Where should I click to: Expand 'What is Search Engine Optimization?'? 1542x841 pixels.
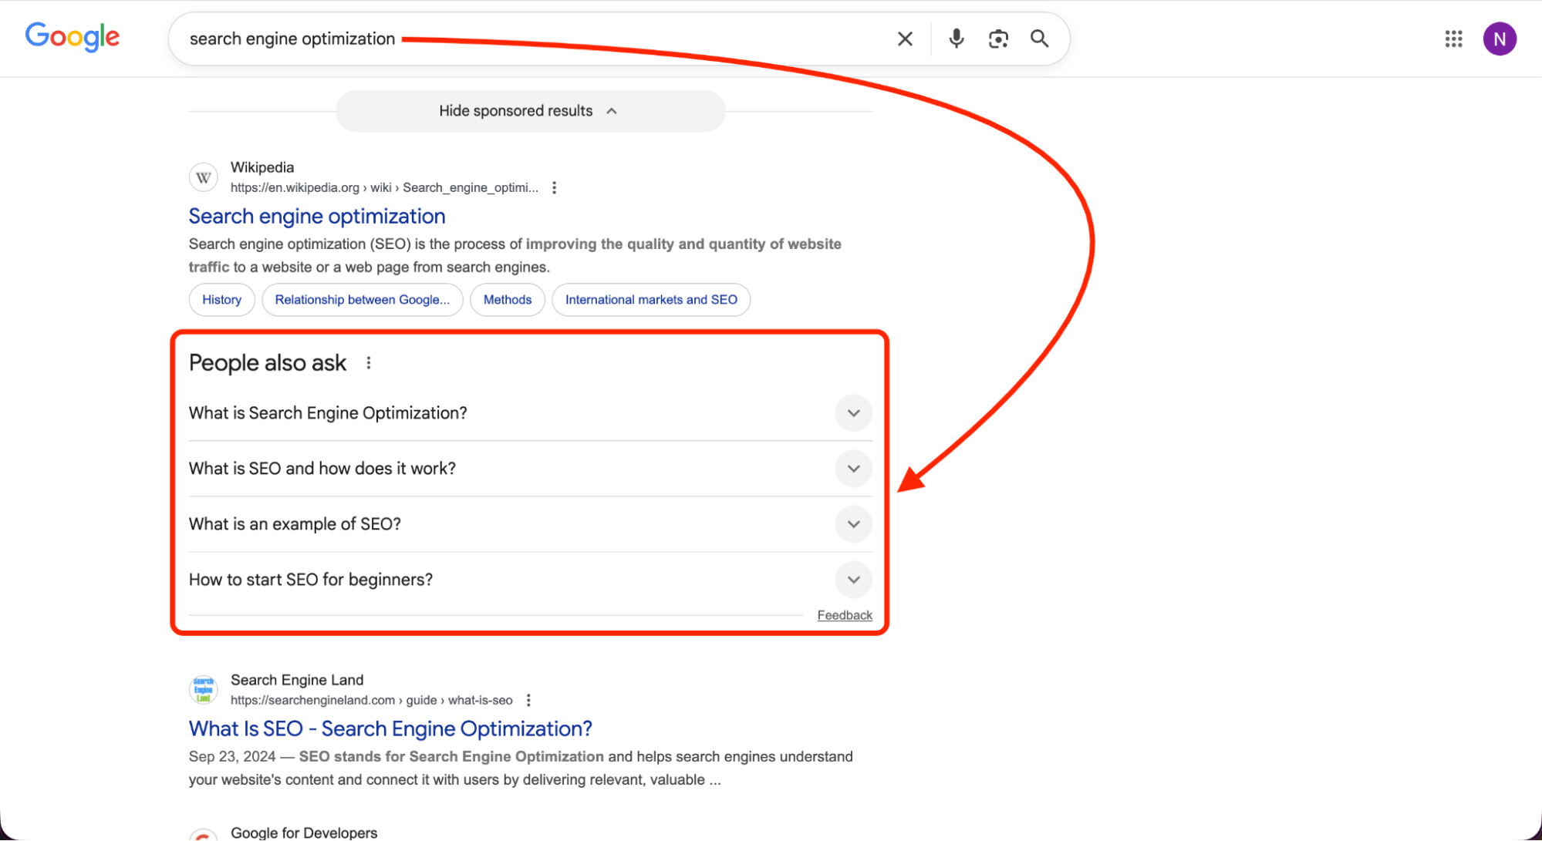[853, 412]
